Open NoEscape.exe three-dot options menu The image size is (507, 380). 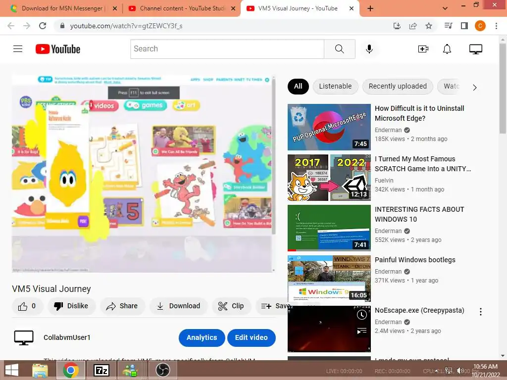[481, 312]
